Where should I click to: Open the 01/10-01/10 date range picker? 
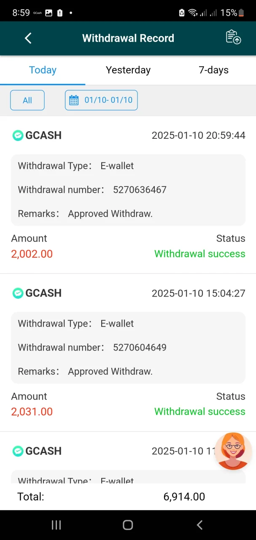coord(101,100)
